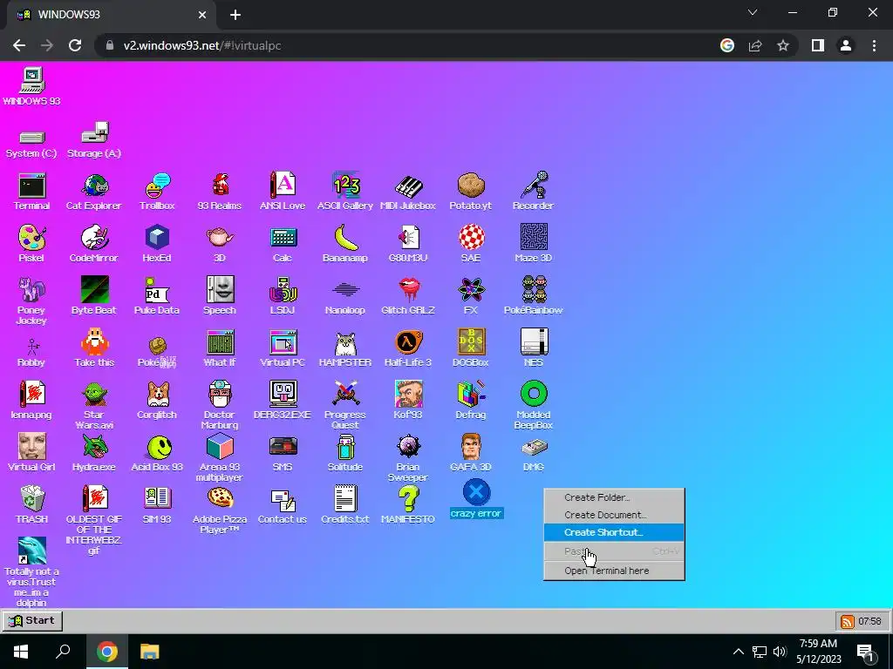This screenshot has width=893, height=669.
Task: Open the Defrag icon
Action: 470,401
